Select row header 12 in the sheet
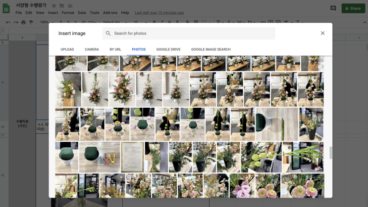This screenshot has width=368, height=207. pyautogui.click(x=2, y=175)
